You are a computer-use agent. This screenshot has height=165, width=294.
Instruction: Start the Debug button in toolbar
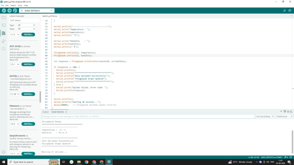tap(15, 11)
